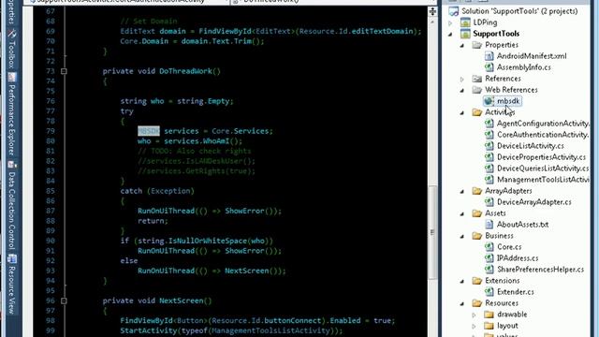Click the IPAddress.cs file icon
This screenshot has width=599, height=337.
point(489,258)
